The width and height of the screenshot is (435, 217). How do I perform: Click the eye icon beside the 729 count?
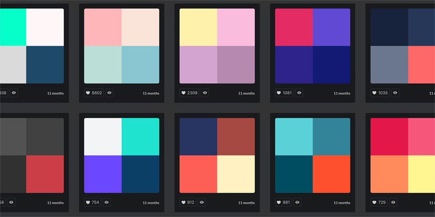pyautogui.click(x=393, y=202)
